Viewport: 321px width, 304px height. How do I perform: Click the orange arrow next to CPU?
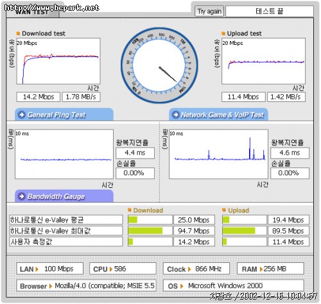tap(110, 269)
